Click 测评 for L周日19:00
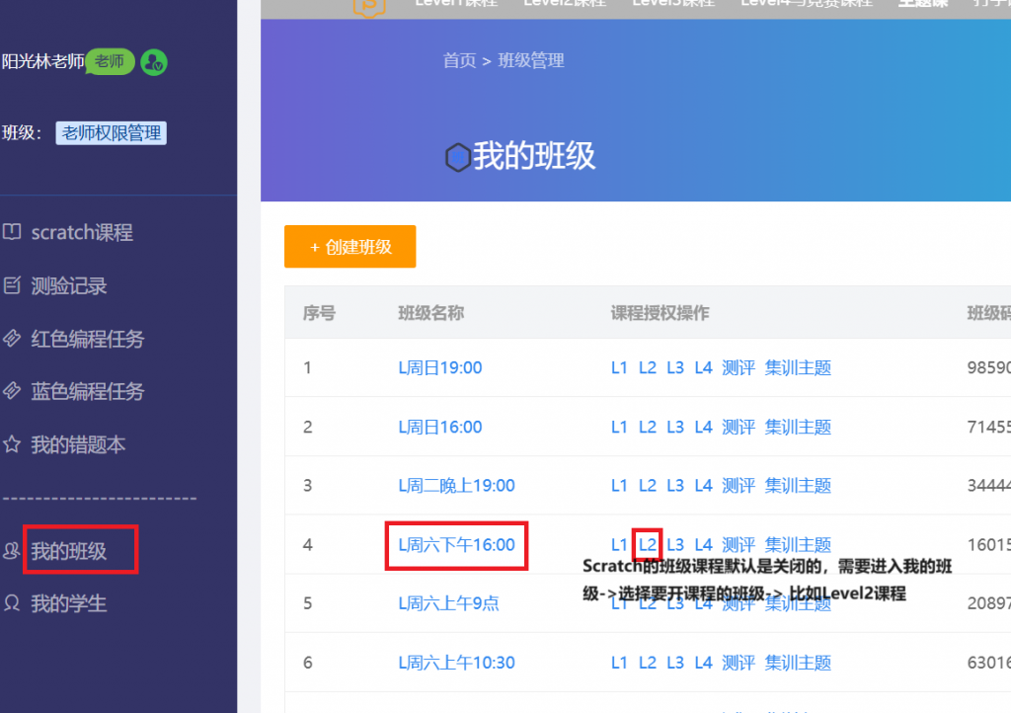 (739, 367)
